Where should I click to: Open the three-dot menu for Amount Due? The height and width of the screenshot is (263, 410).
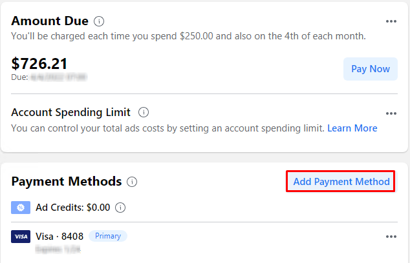[x=391, y=21]
